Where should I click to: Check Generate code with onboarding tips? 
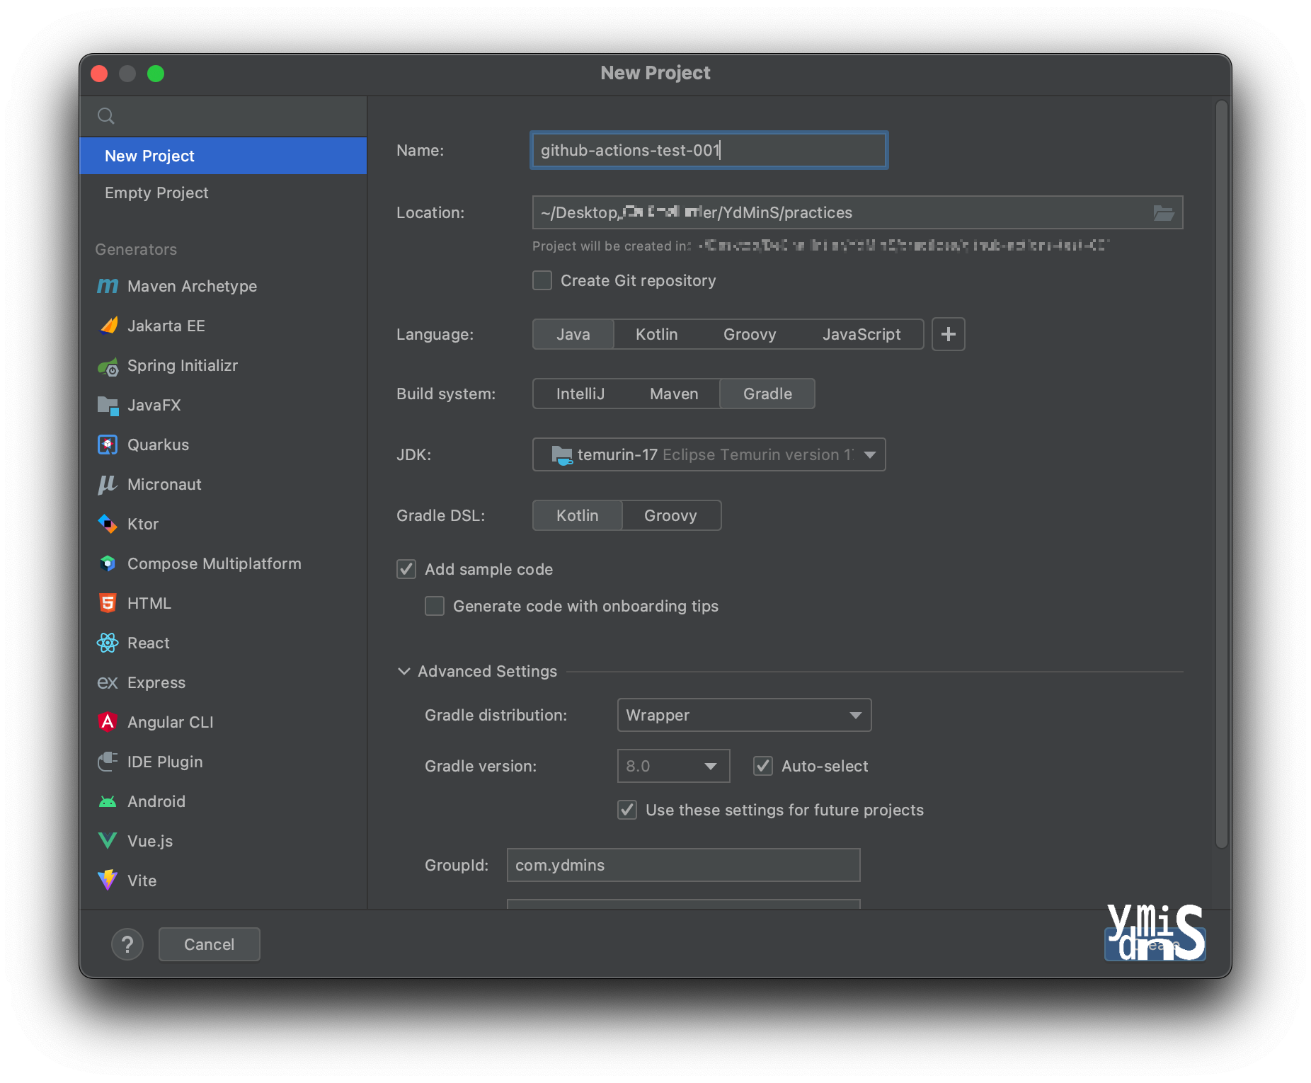point(435,606)
